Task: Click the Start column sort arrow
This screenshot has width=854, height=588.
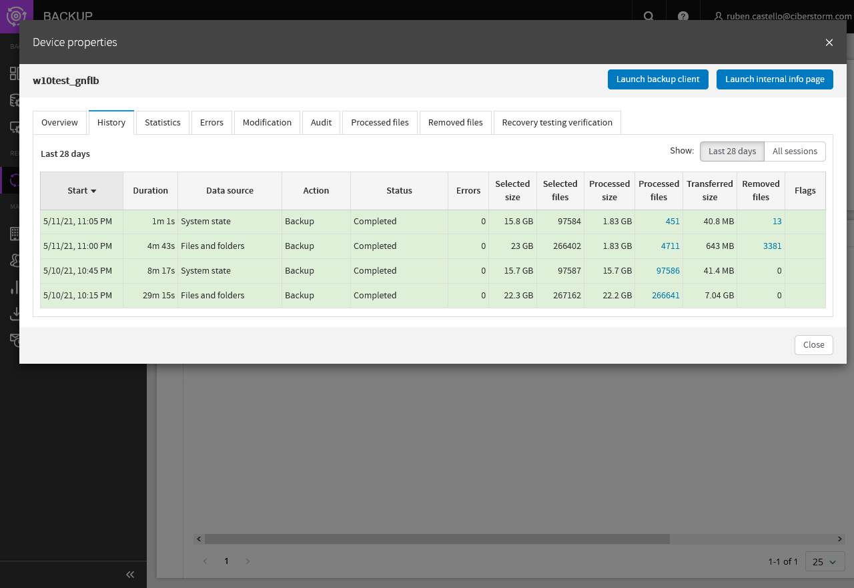Action: pyautogui.click(x=93, y=191)
